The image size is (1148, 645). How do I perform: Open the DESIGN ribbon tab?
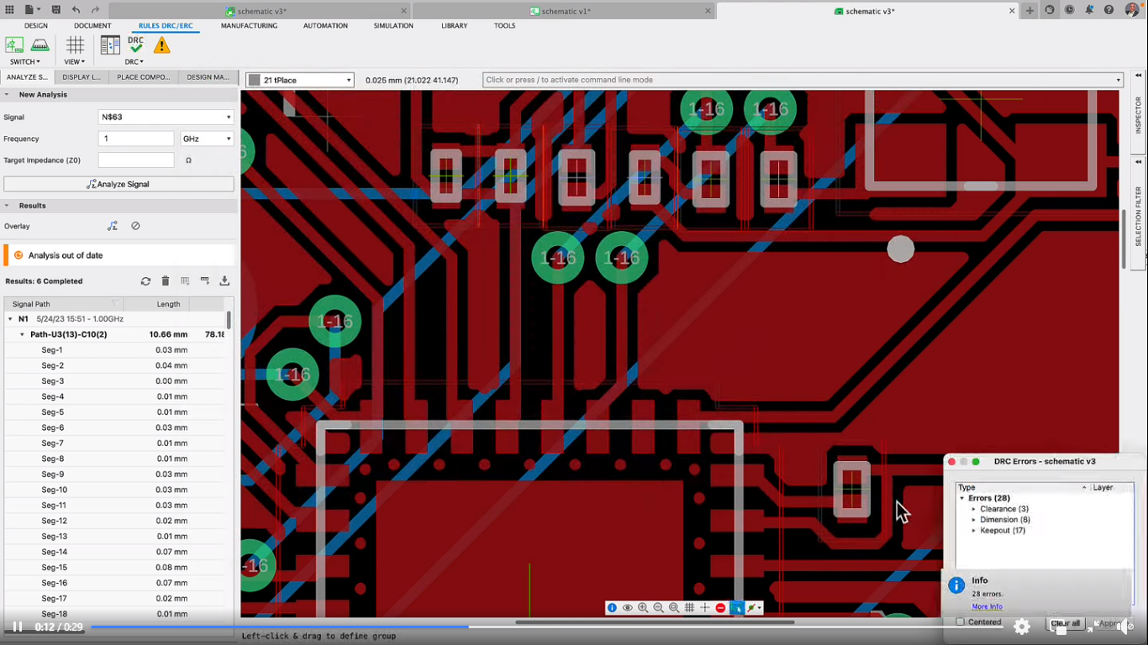(x=36, y=26)
